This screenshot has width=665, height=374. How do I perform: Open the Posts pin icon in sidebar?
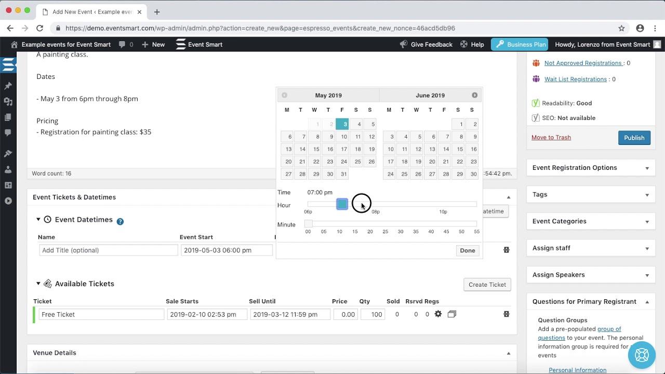(x=8, y=86)
